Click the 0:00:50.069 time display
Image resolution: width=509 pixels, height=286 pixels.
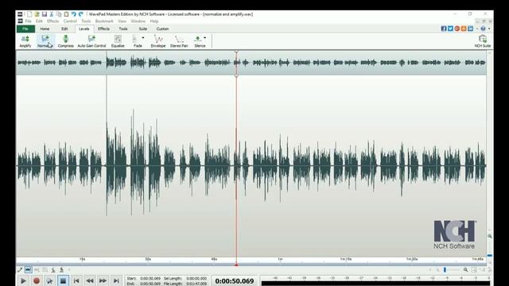pyautogui.click(x=235, y=280)
